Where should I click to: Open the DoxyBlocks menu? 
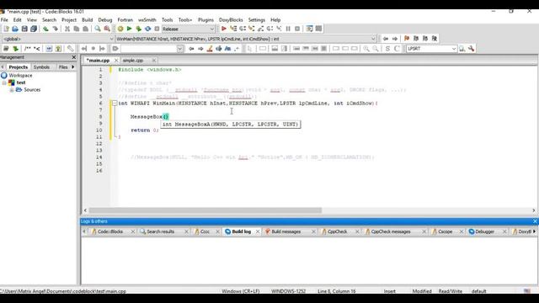tap(231, 20)
